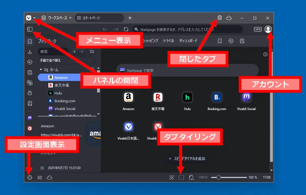306x195 pixels.
Task: Click the start page vertical scrollbar
Action: 271,107
